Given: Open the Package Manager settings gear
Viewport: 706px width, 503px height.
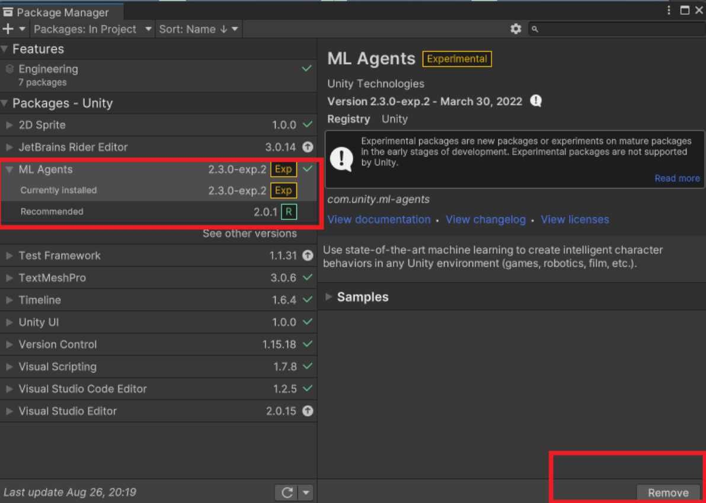Looking at the screenshot, I should tap(516, 29).
